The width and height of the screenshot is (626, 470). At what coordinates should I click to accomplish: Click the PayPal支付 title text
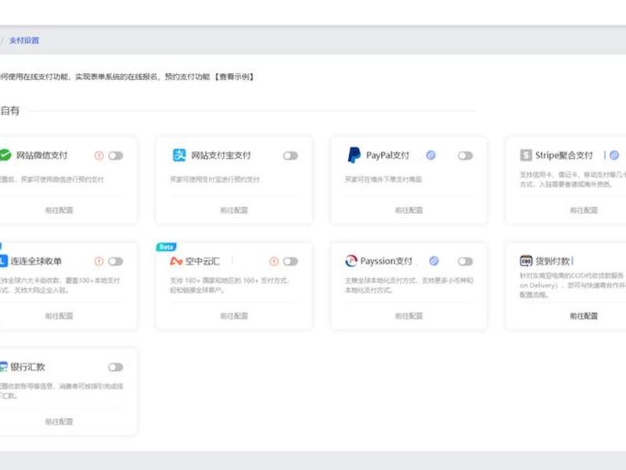click(387, 155)
